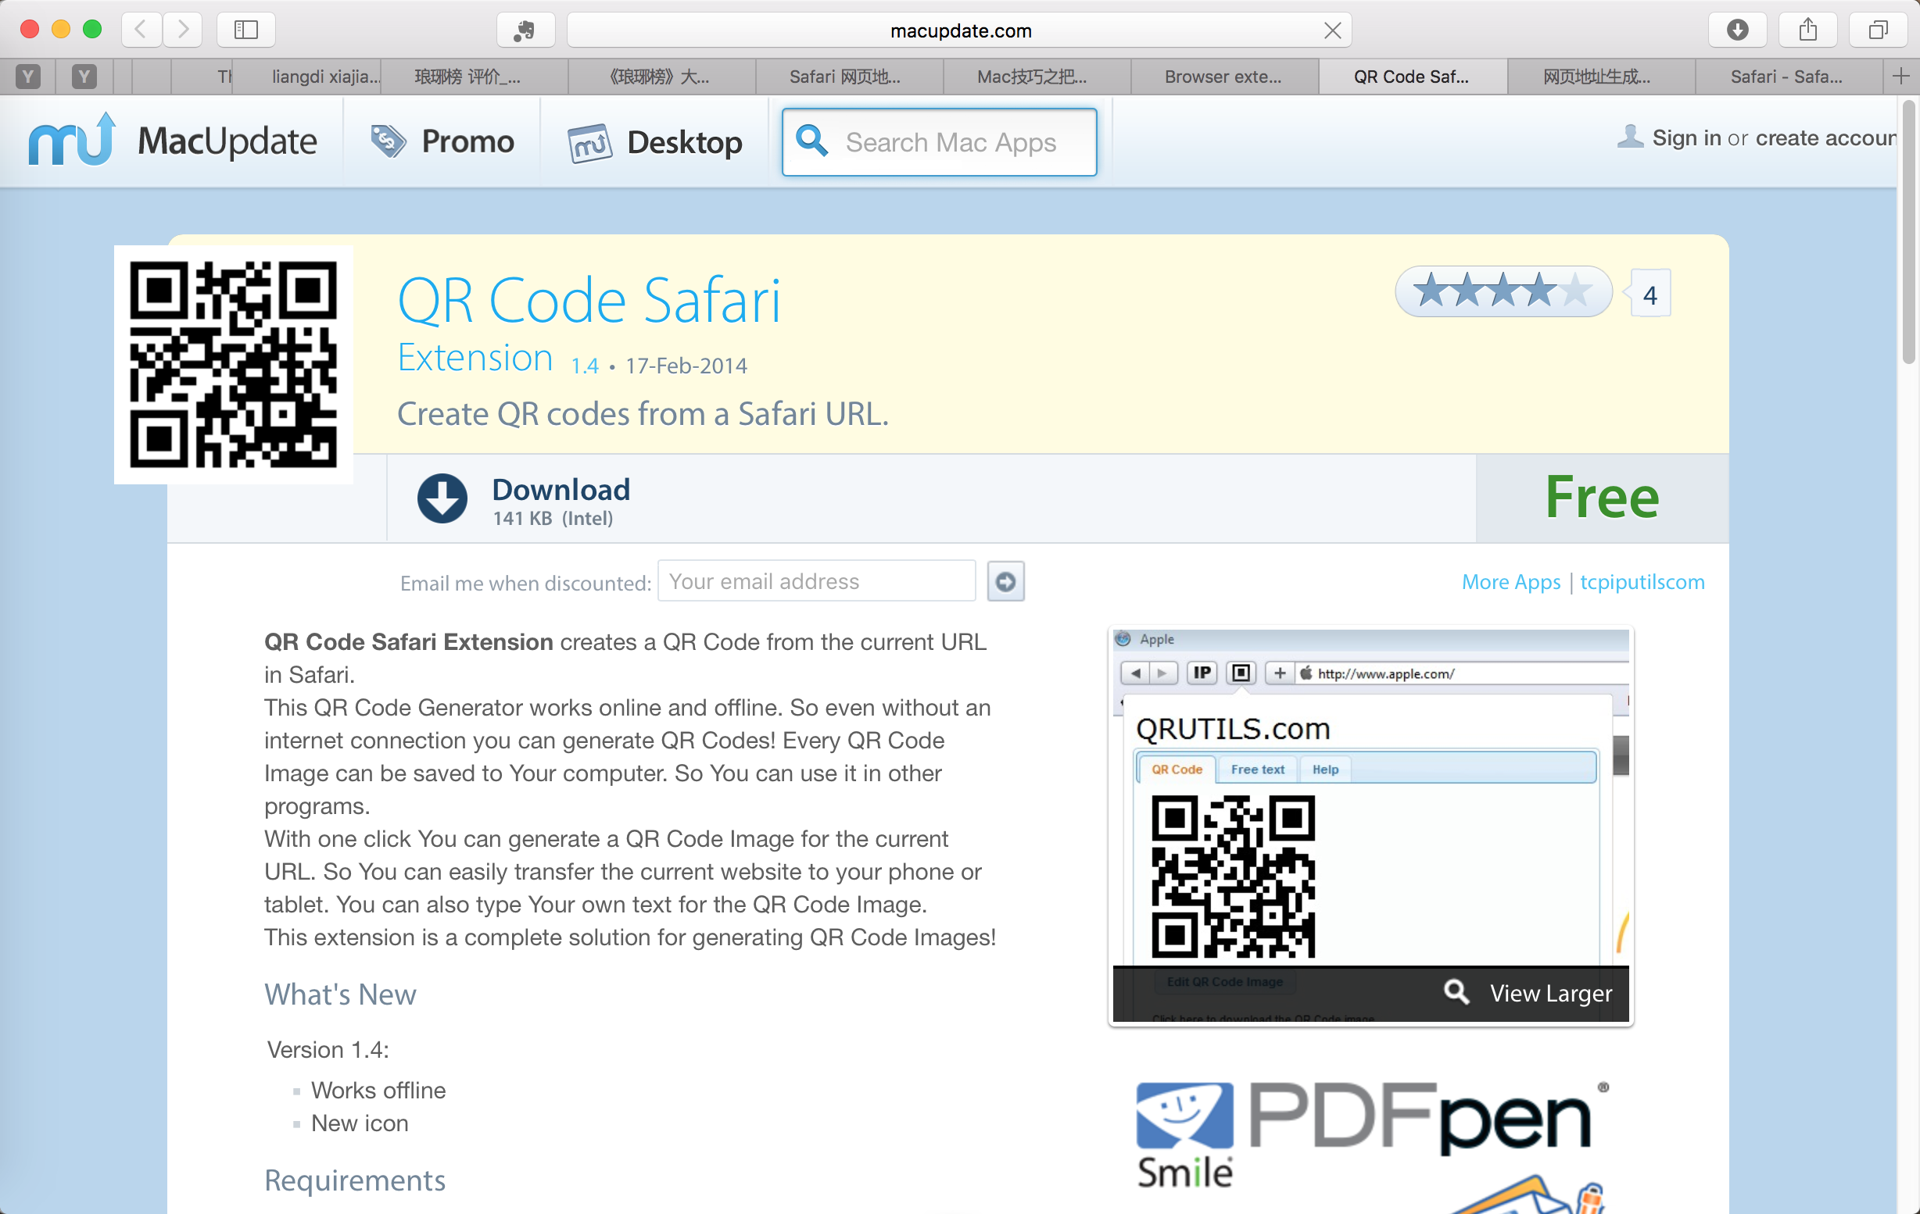Click View Larger on screenshot thumbnail
This screenshot has width=1920, height=1214.
[x=1550, y=993]
